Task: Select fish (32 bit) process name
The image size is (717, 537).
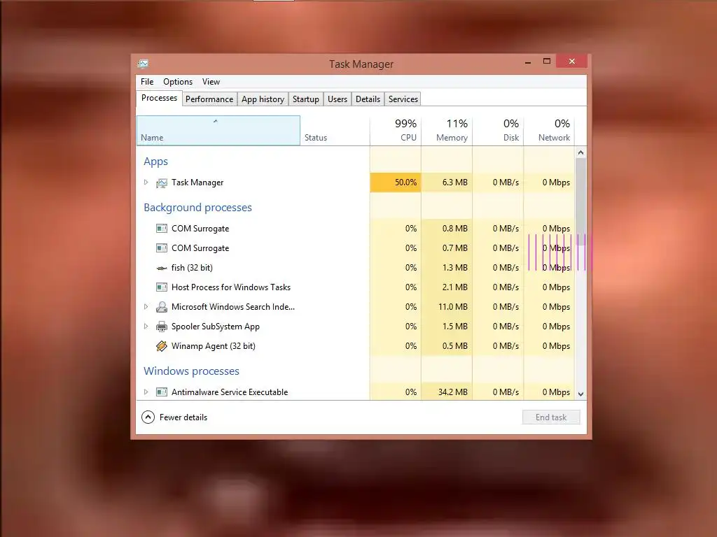Action: [192, 268]
